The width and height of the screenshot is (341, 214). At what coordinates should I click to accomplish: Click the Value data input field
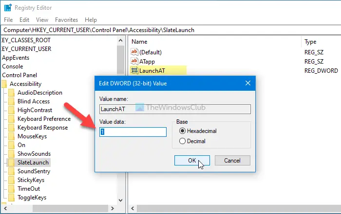pyautogui.click(x=133, y=132)
